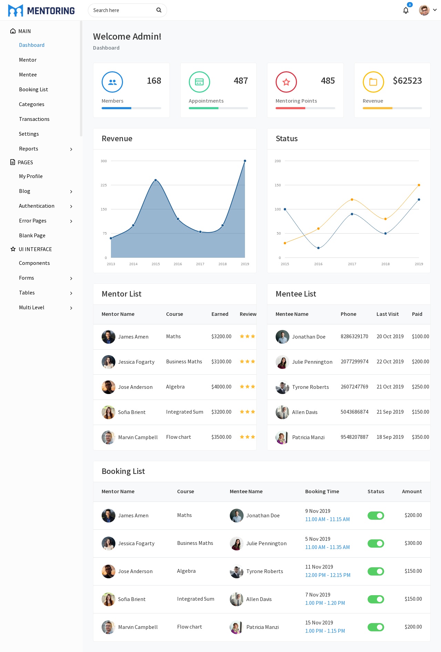Click Julie Pennington avatar in Mentee List

click(x=283, y=362)
